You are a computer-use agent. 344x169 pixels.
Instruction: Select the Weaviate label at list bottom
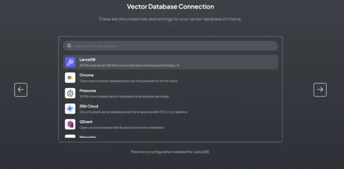(88, 137)
